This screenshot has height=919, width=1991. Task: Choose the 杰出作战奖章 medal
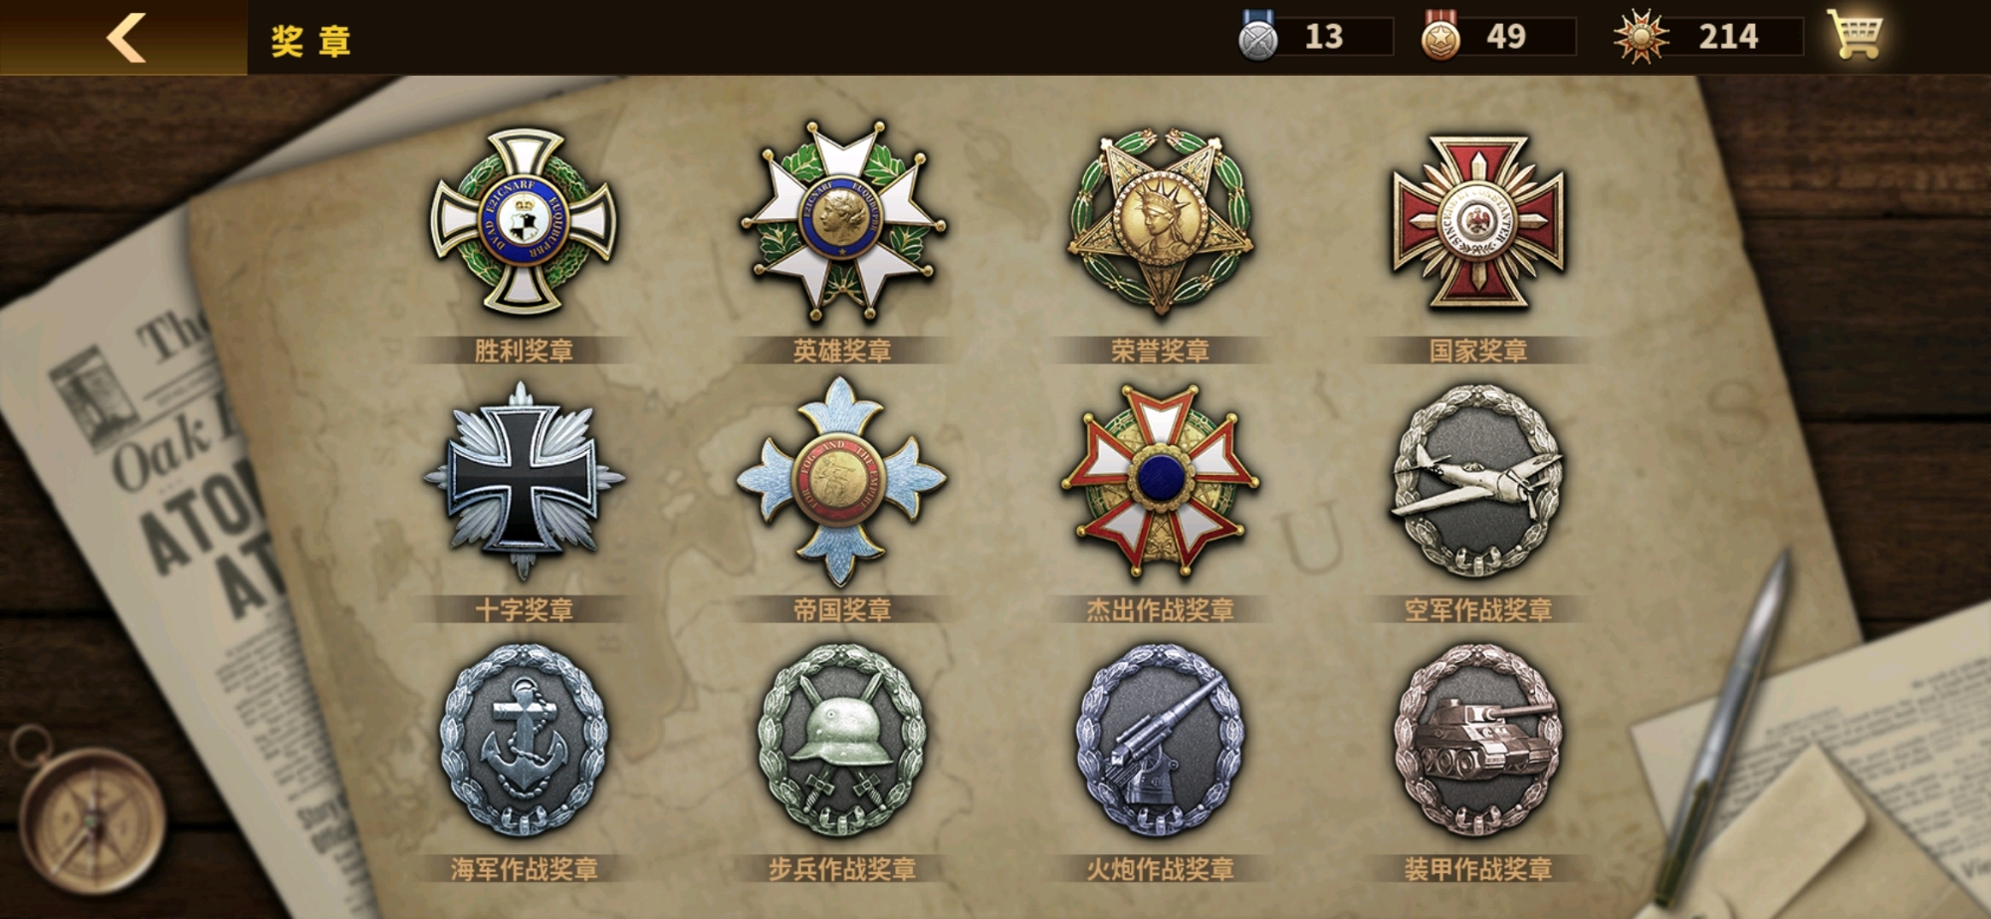point(1160,481)
